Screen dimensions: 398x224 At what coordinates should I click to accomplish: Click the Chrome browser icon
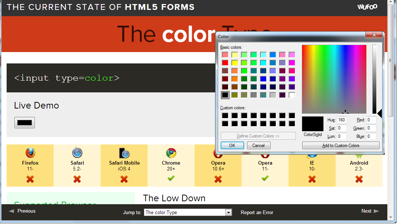171,153
